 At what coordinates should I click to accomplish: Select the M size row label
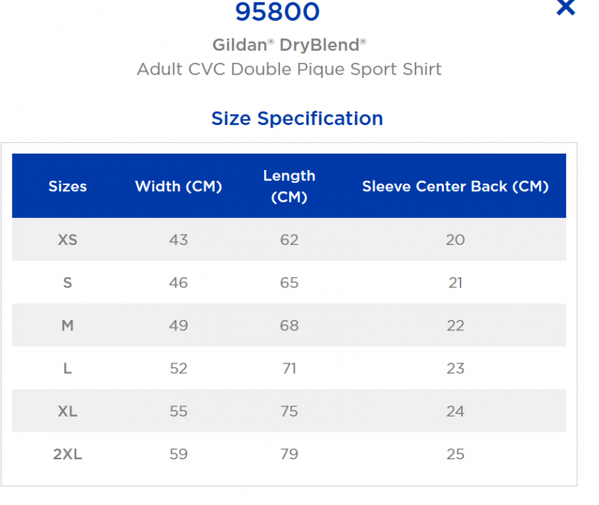[x=67, y=326]
